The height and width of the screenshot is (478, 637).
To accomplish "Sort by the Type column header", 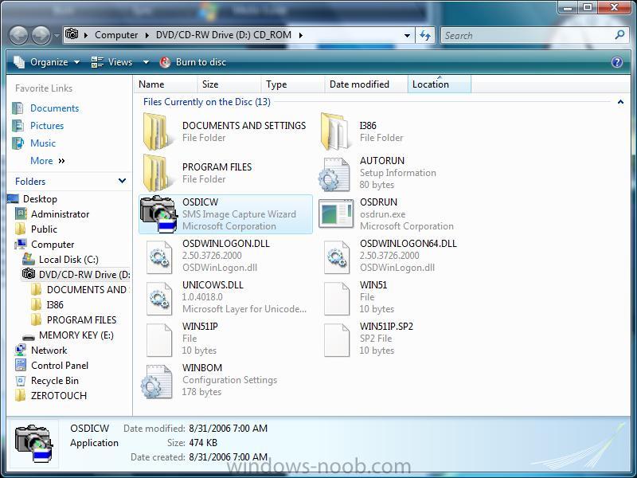I will coord(292,84).
